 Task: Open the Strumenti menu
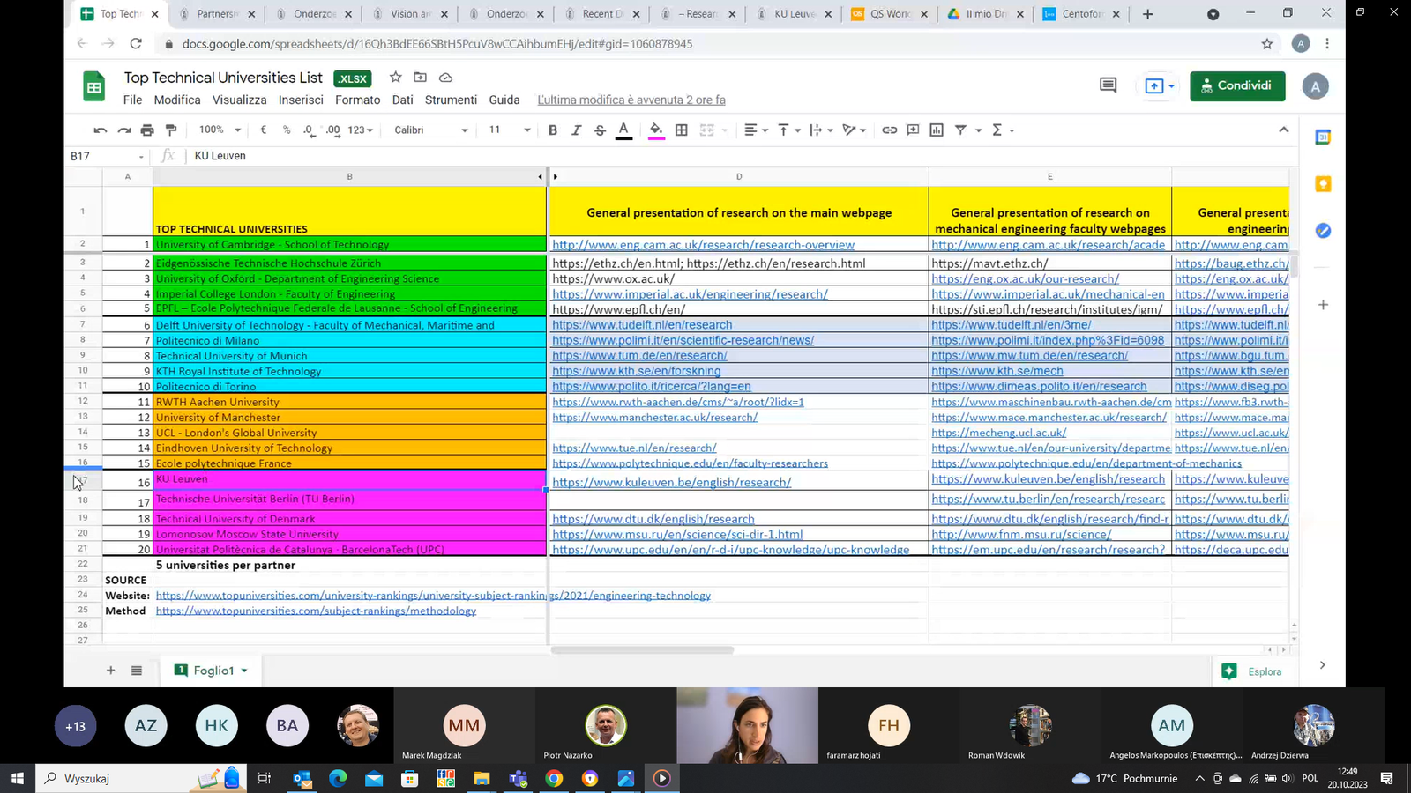pos(451,100)
